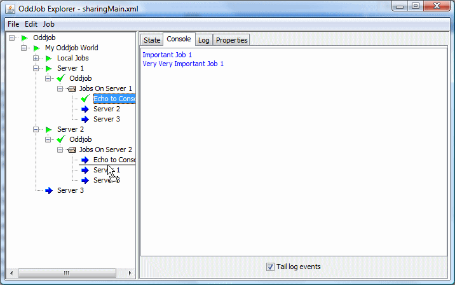Open the File menu
The width and height of the screenshot is (455, 285).
click(13, 24)
